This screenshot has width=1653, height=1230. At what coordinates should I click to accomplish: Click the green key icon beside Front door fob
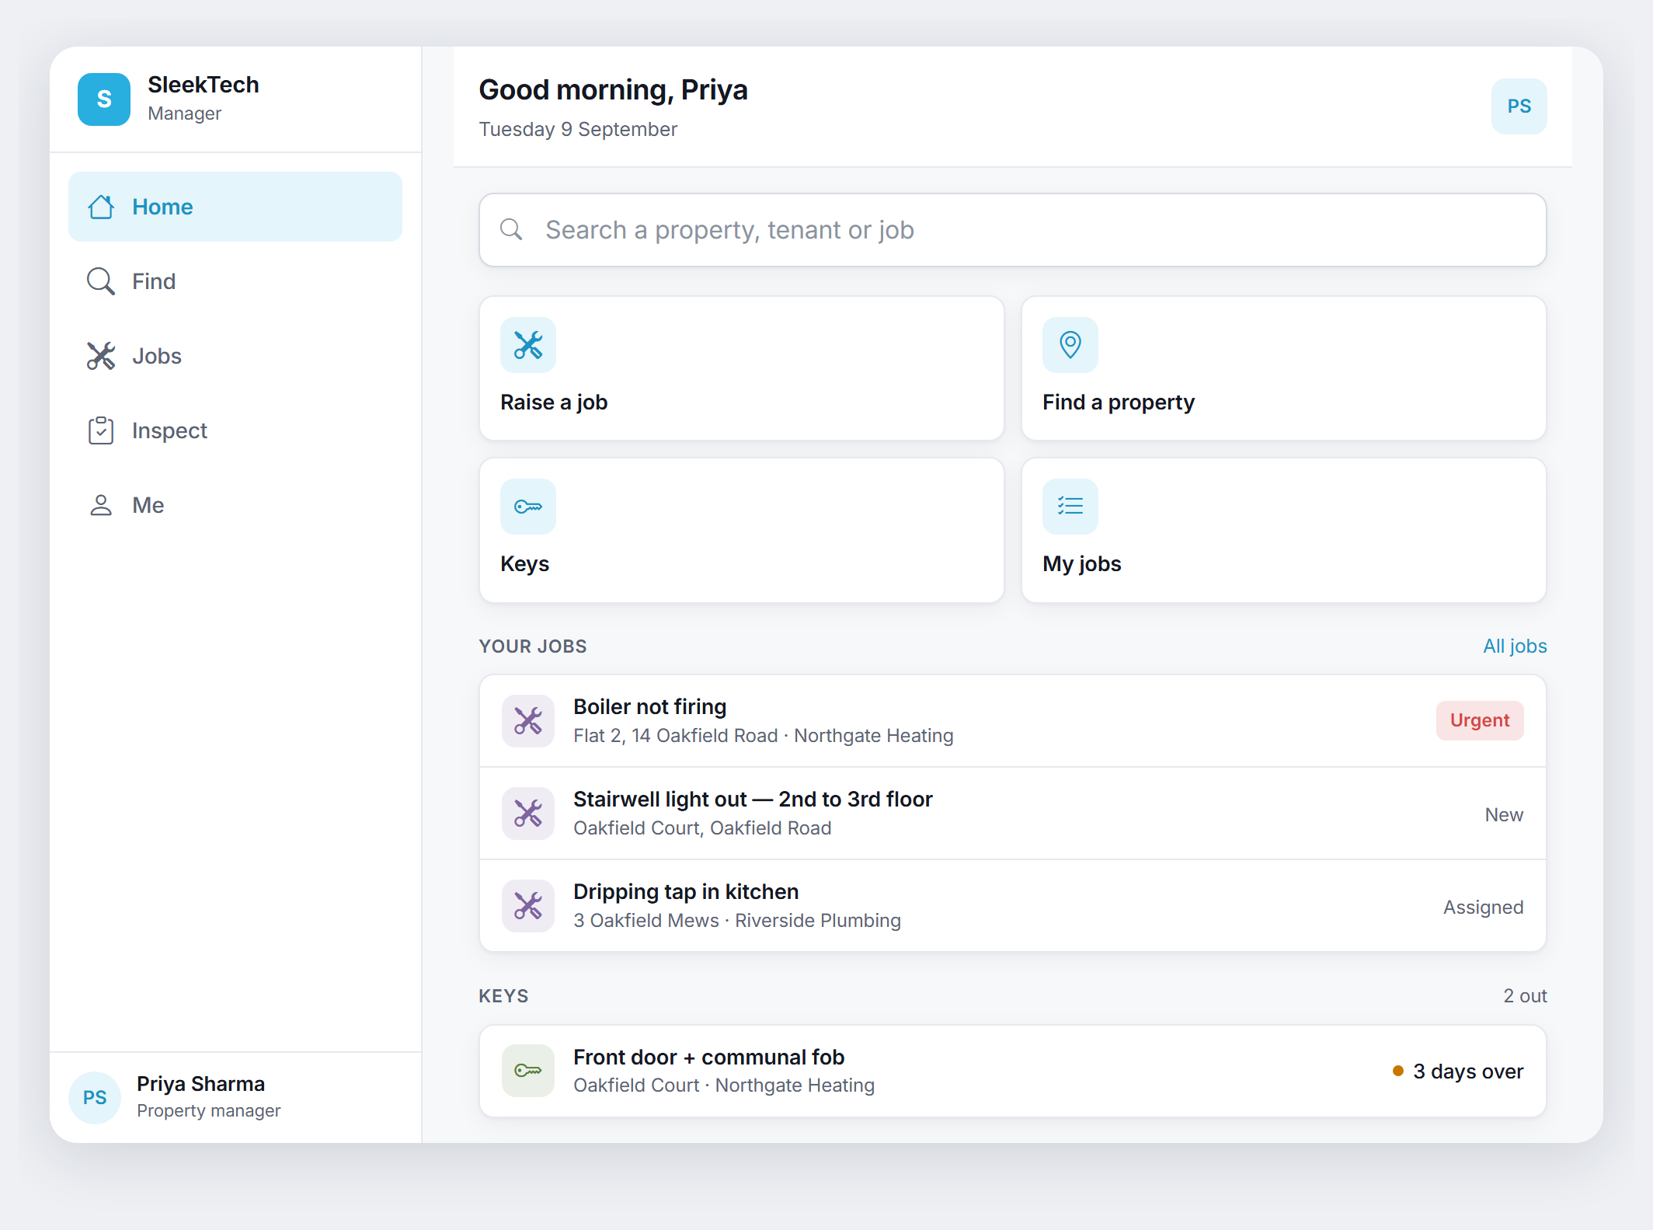tap(528, 1071)
